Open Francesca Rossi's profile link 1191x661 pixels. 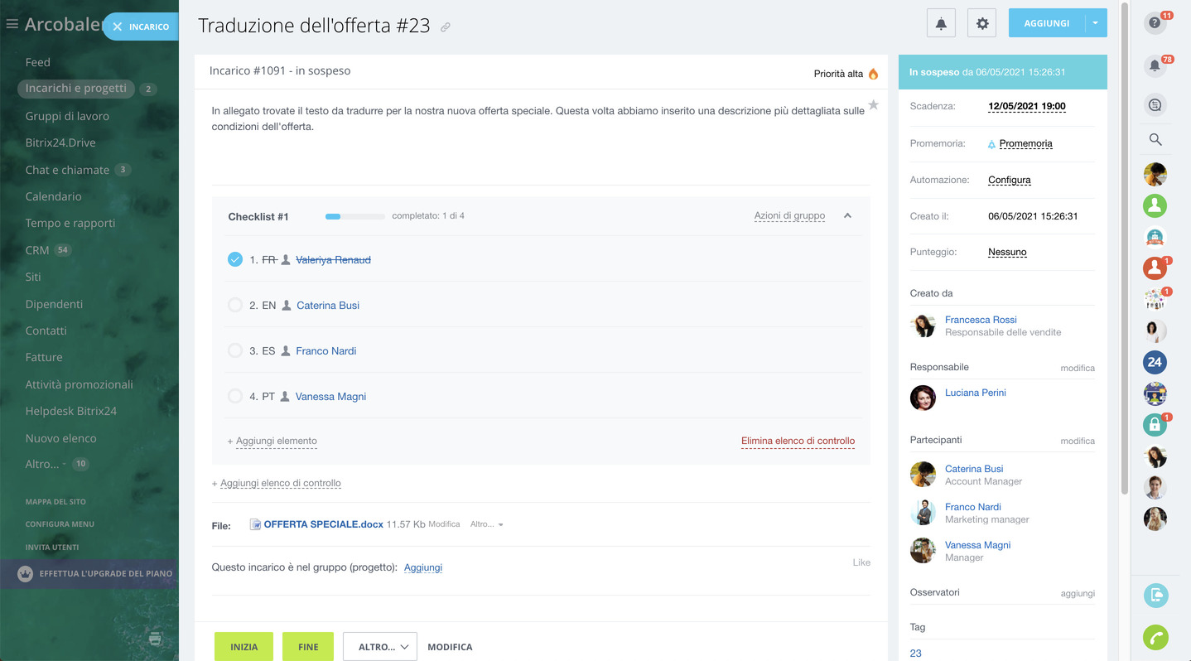point(981,320)
